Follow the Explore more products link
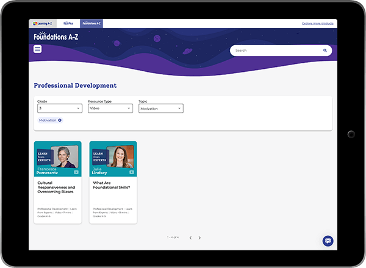 tap(318, 24)
